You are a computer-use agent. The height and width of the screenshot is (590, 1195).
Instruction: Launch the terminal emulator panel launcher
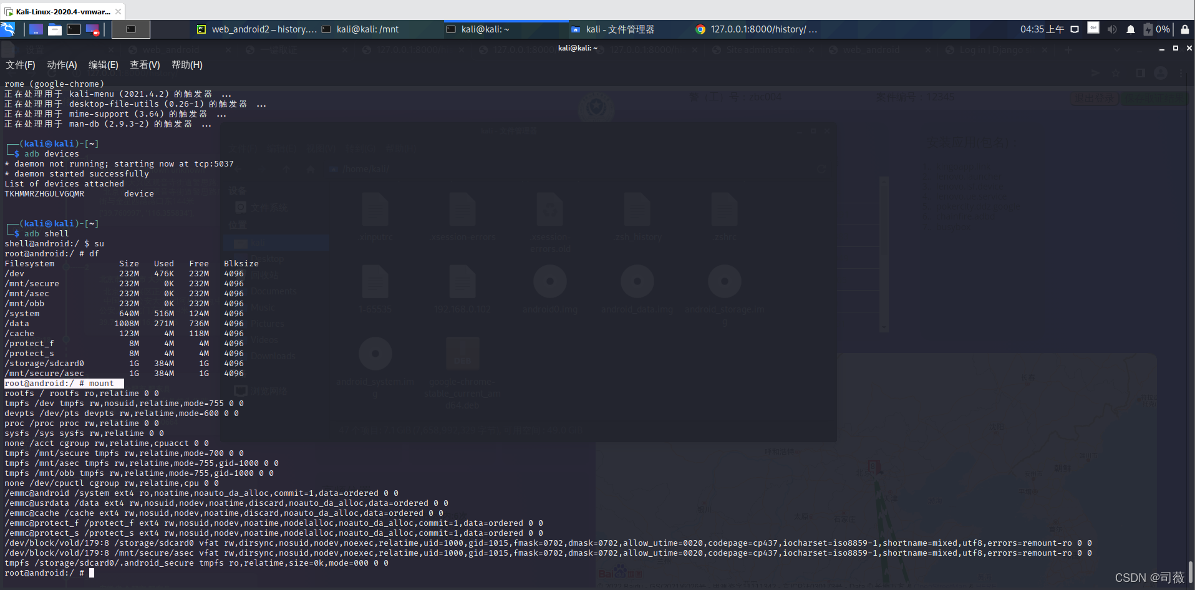pyautogui.click(x=74, y=29)
